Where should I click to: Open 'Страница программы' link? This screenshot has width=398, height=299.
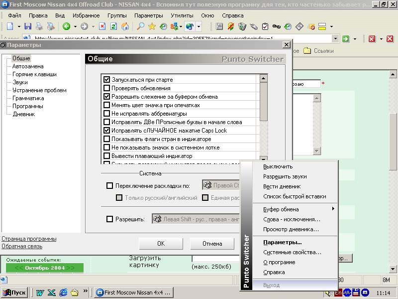pyautogui.click(x=29, y=239)
